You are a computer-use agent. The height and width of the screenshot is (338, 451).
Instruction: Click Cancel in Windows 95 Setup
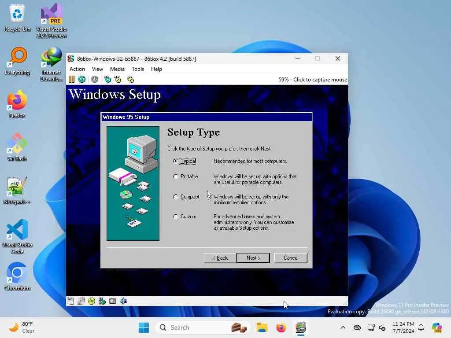(x=291, y=258)
